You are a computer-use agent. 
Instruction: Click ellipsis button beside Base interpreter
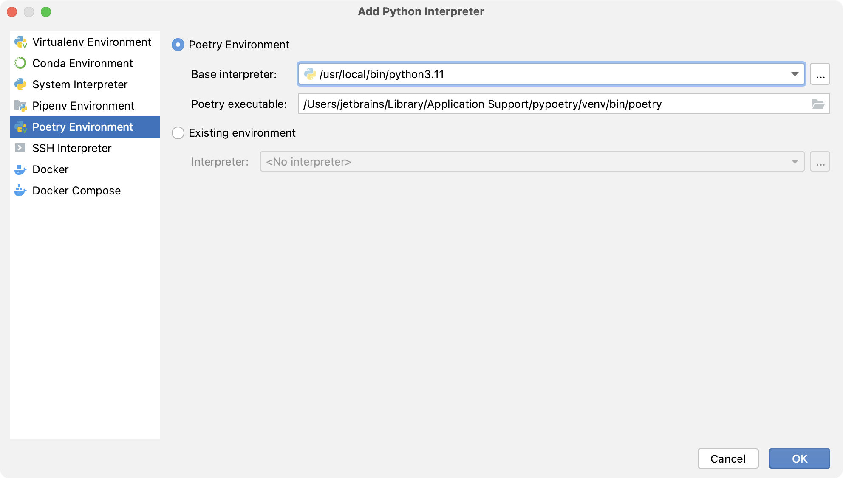pyautogui.click(x=820, y=74)
